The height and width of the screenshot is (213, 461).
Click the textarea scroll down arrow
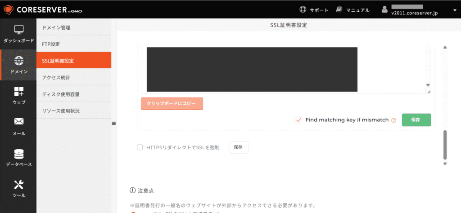click(x=428, y=85)
